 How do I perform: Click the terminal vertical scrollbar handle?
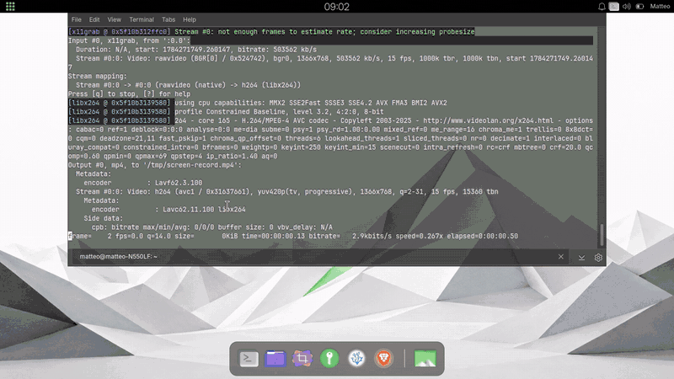[602, 235]
